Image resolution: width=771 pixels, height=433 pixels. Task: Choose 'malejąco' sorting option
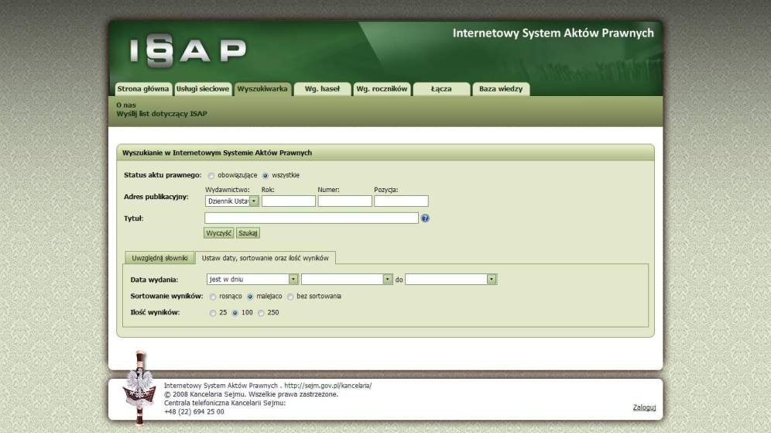point(250,297)
